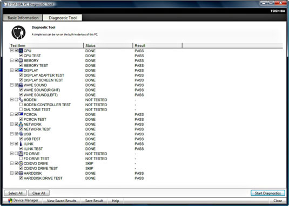Click the Result column header
The image size is (289, 206).
(x=158, y=45)
